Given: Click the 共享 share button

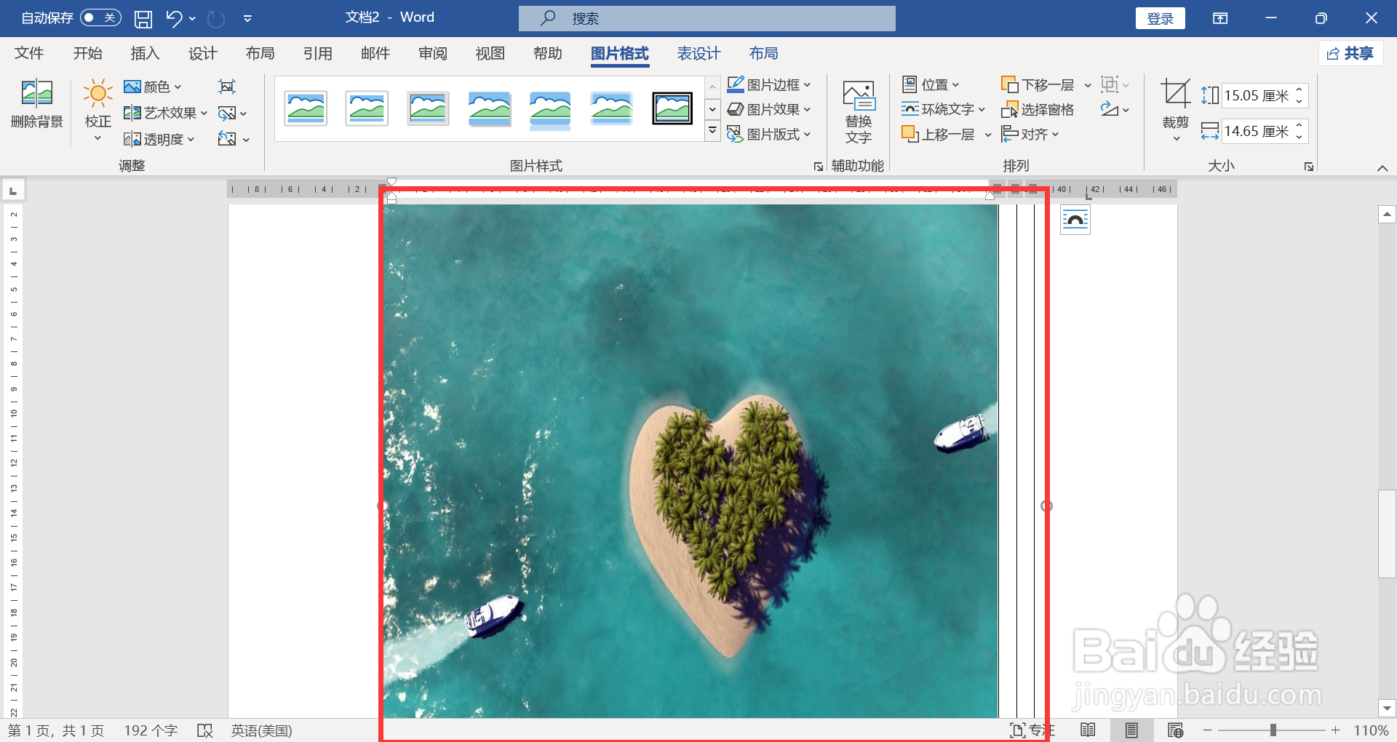Looking at the screenshot, I should click(x=1350, y=52).
